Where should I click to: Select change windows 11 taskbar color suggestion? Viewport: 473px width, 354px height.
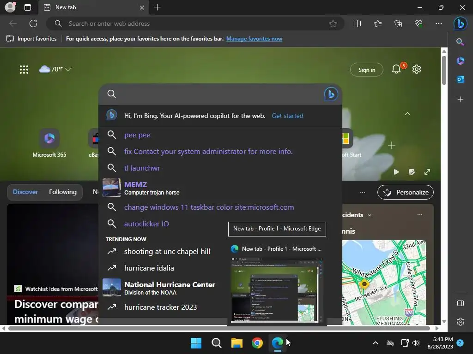[220, 207]
